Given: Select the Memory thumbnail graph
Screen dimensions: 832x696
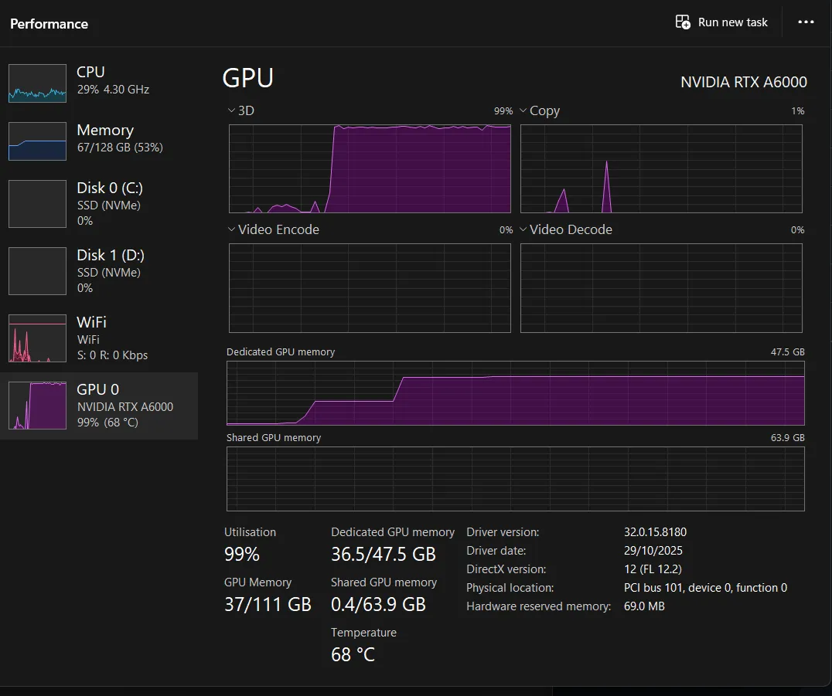Looking at the screenshot, I should (x=37, y=141).
